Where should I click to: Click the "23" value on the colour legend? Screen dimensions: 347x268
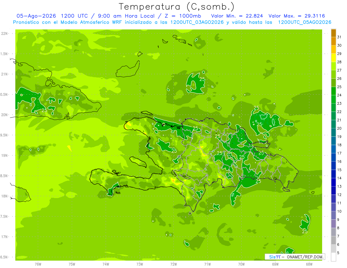click(339, 103)
